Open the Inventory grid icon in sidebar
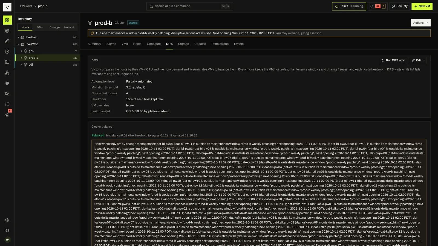This screenshot has width=438, height=246. [x=7, y=20]
